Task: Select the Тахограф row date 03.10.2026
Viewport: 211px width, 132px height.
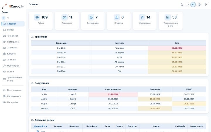Action: pos(177,48)
